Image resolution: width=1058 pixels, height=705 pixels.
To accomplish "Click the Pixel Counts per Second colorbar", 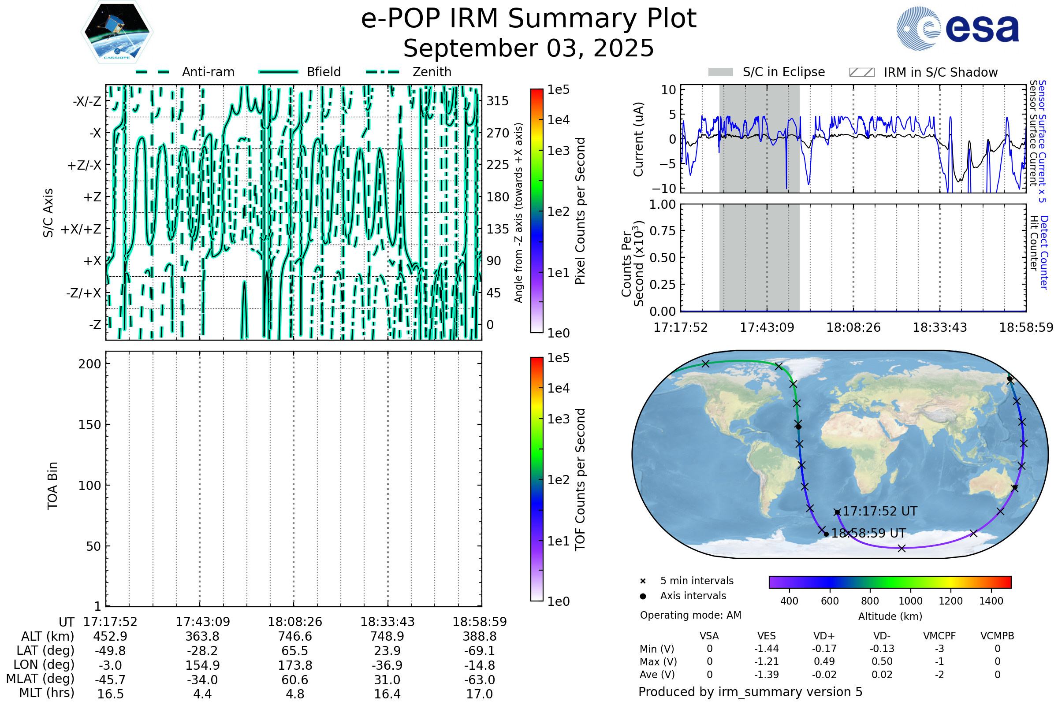I will coord(536,211).
